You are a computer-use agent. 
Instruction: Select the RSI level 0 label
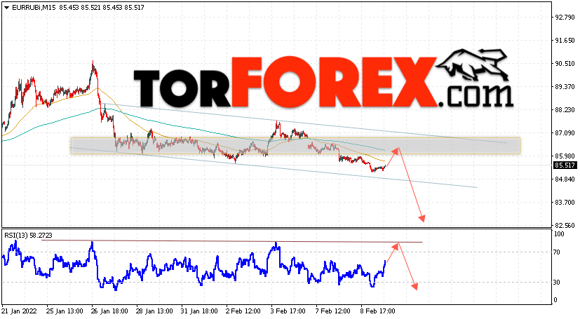tap(555, 300)
